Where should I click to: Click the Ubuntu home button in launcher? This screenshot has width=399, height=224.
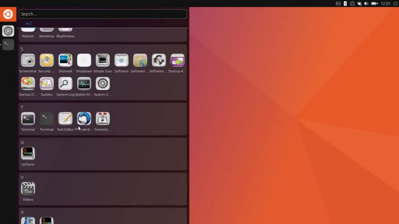(x=8, y=14)
